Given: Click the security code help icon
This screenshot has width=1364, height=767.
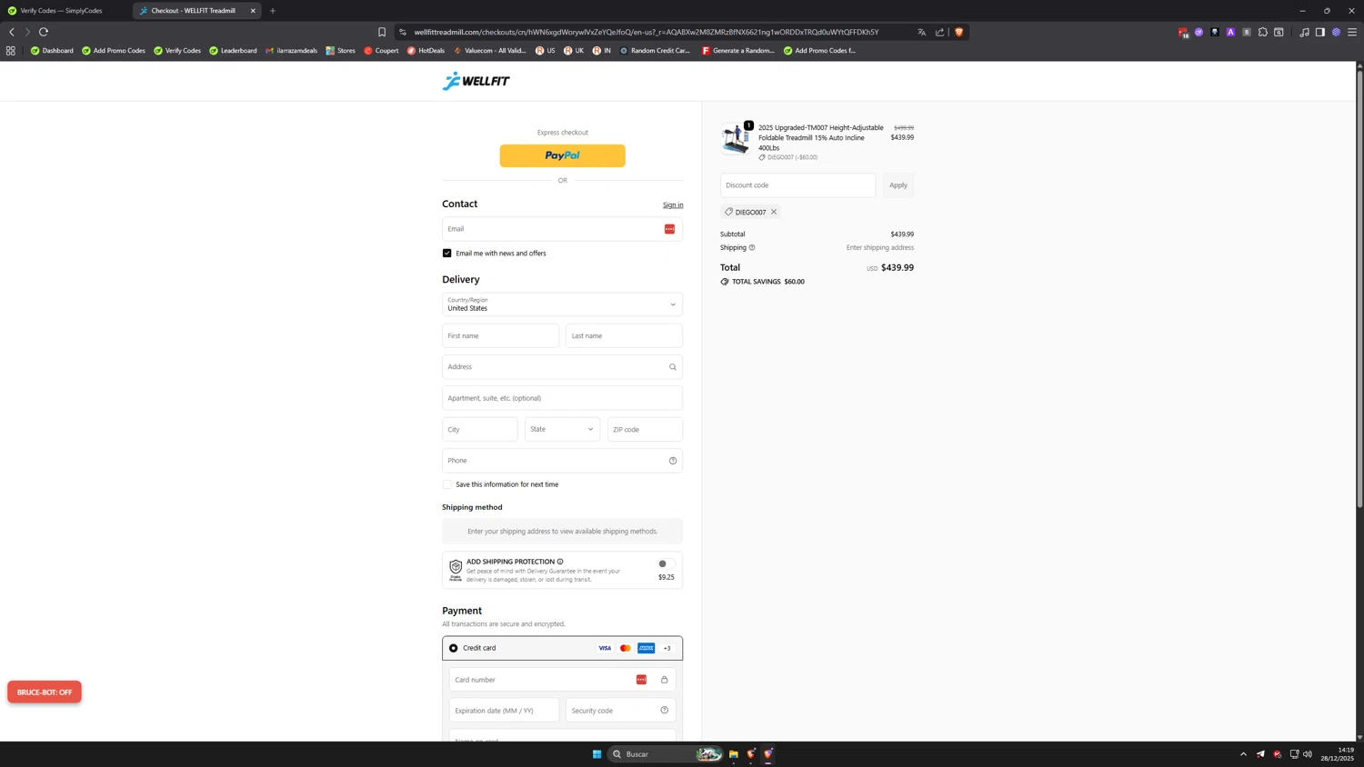Looking at the screenshot, I should point(664,711).
